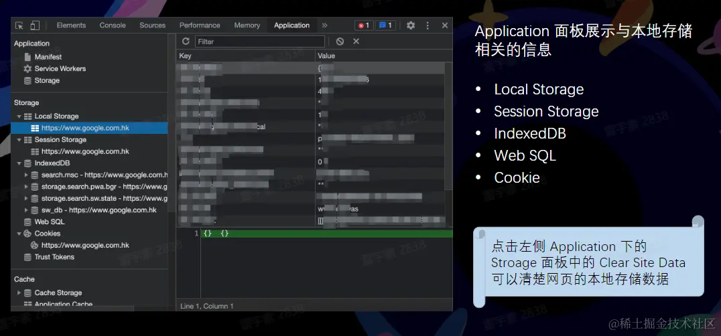Expand the sw_db database

(x=26, y=210)
